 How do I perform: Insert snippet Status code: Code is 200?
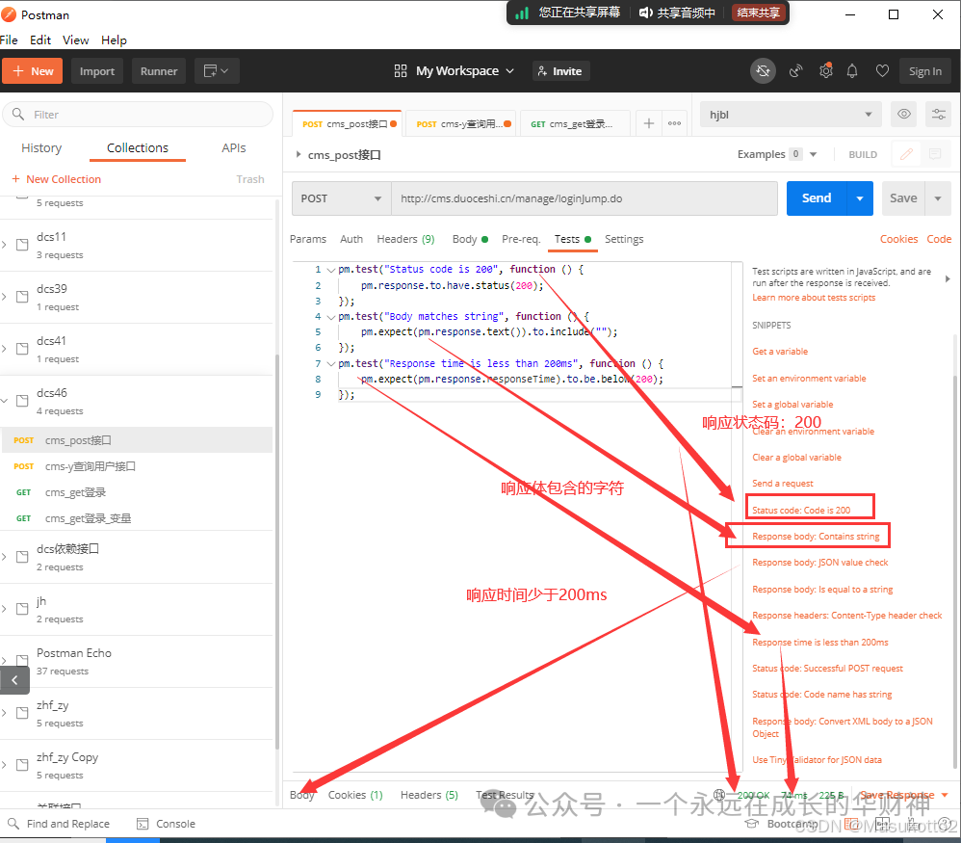(801, 510)
